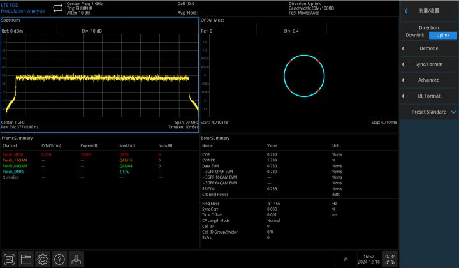Open the Advanced menu
The width and height of the screenshot is (459, 268).
pos(429,80)
